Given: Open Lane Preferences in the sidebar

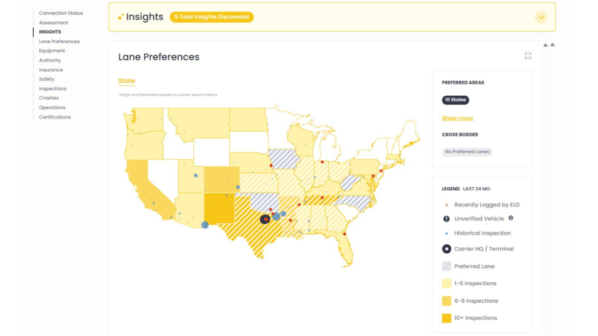Looking at the screenshot, I should pyautogui.click(x=59, y=41).
